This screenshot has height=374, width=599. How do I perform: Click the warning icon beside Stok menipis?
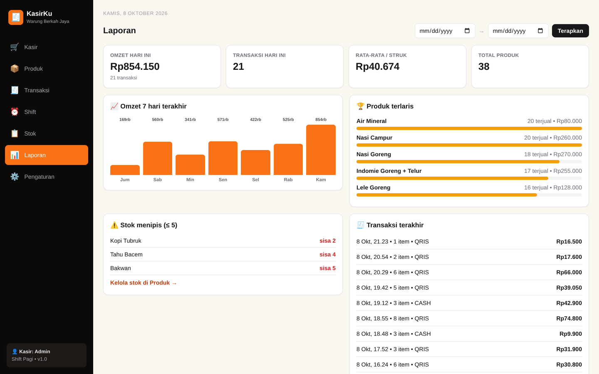point(114,225)
